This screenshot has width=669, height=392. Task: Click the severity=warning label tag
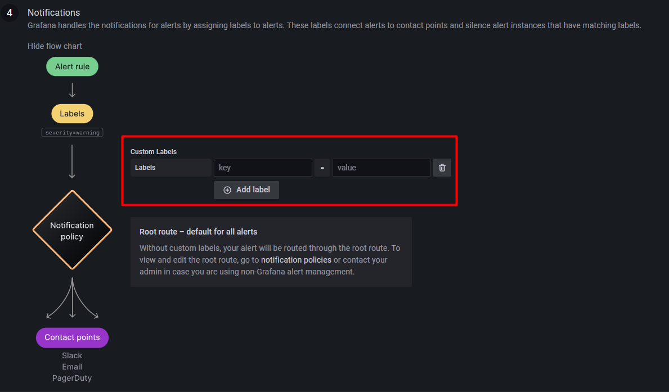(72, 133)
